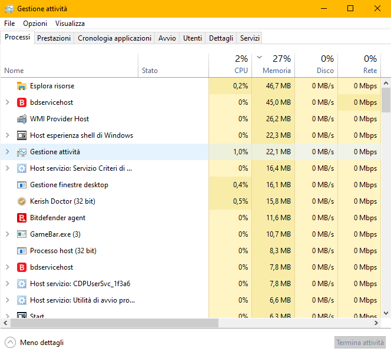Viewport: 391px width, 355px height.
Task: Click the horizontal scrollbar at the bottom
Action: (112, 323)
